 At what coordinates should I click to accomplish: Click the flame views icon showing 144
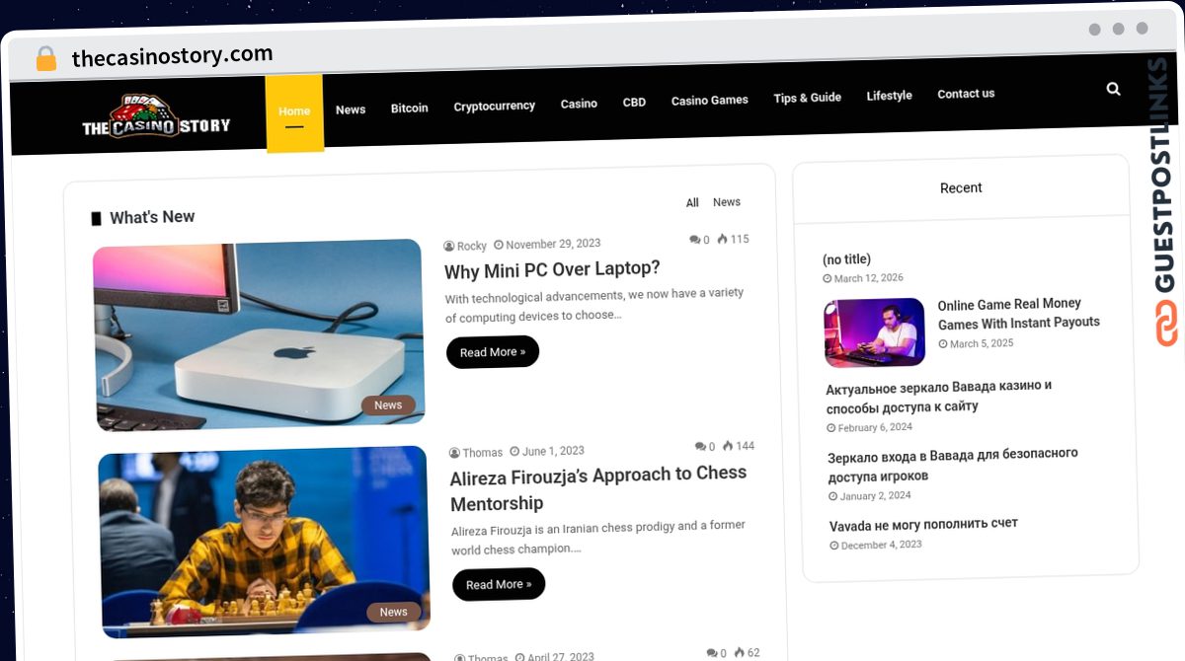(728, 446)
